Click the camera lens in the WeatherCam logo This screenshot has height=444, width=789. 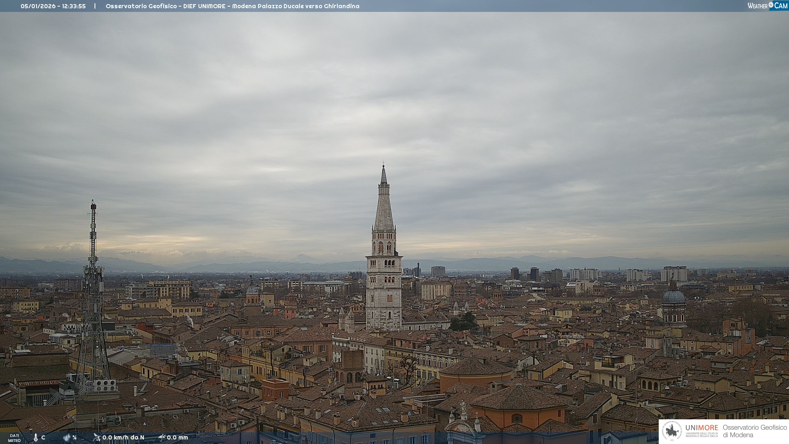(x=771, y=5)
